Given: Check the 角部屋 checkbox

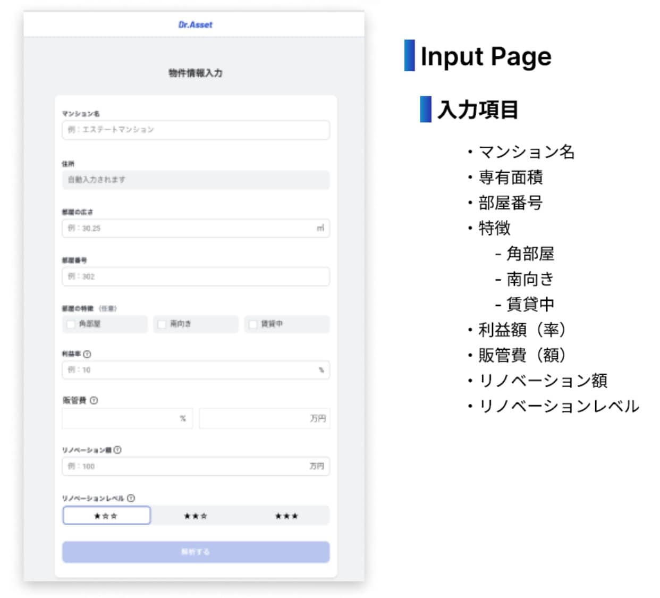Looking at the screenshot, I should click(x=71, y=324).
